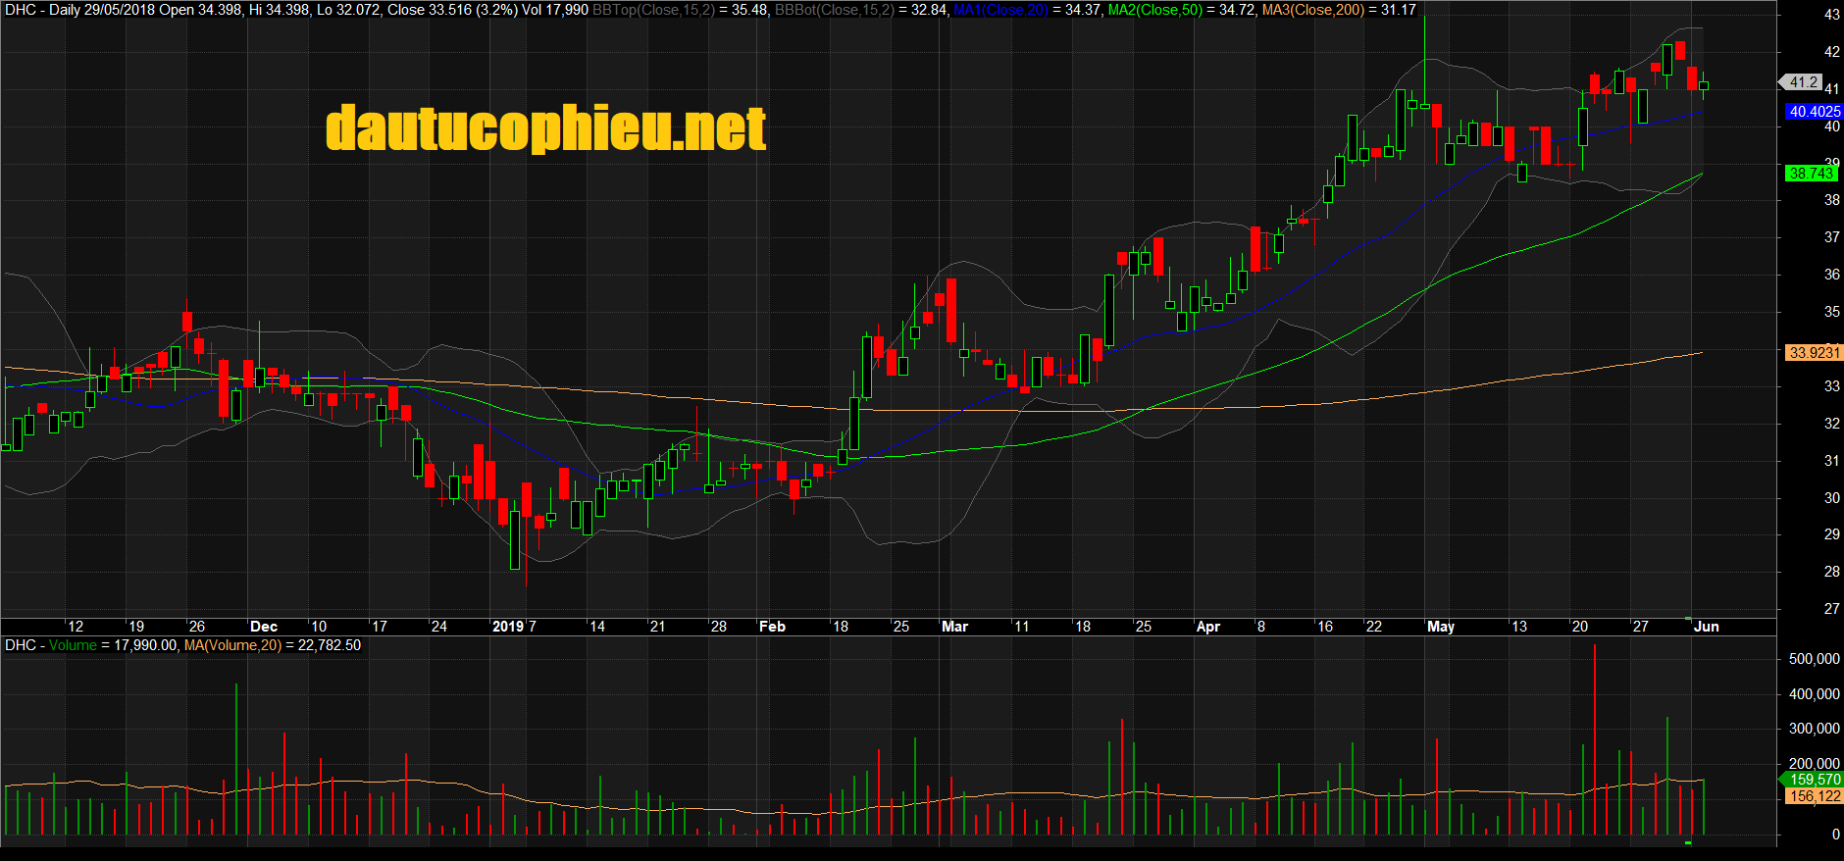Click the green Volume label in lower pane

point(73,645)
